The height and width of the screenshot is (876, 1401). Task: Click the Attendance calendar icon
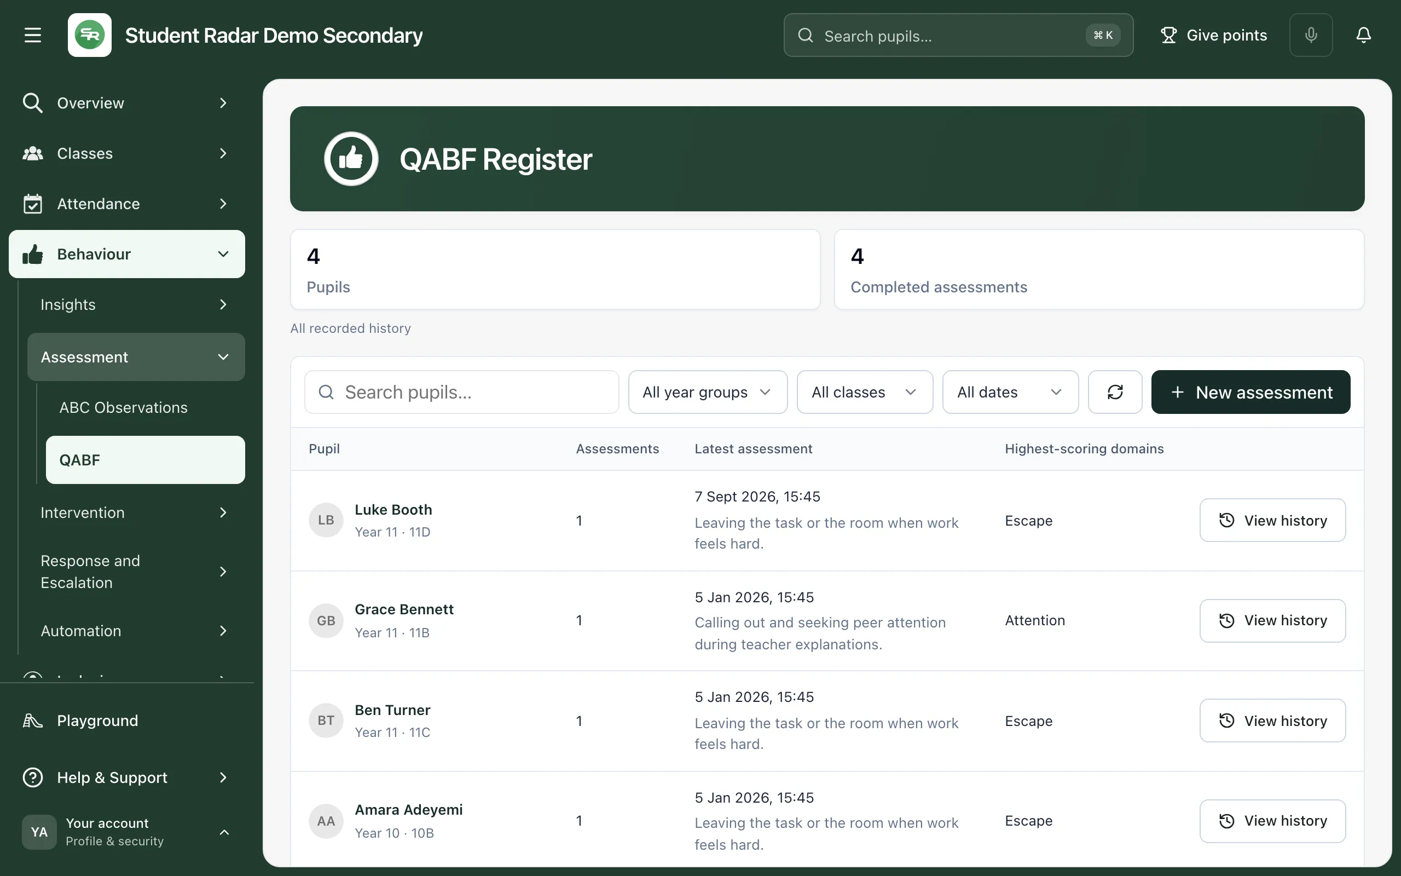32,204
